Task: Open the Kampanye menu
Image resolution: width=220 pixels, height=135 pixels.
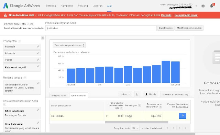Action: pyautogui.click(x=67, y=6)
